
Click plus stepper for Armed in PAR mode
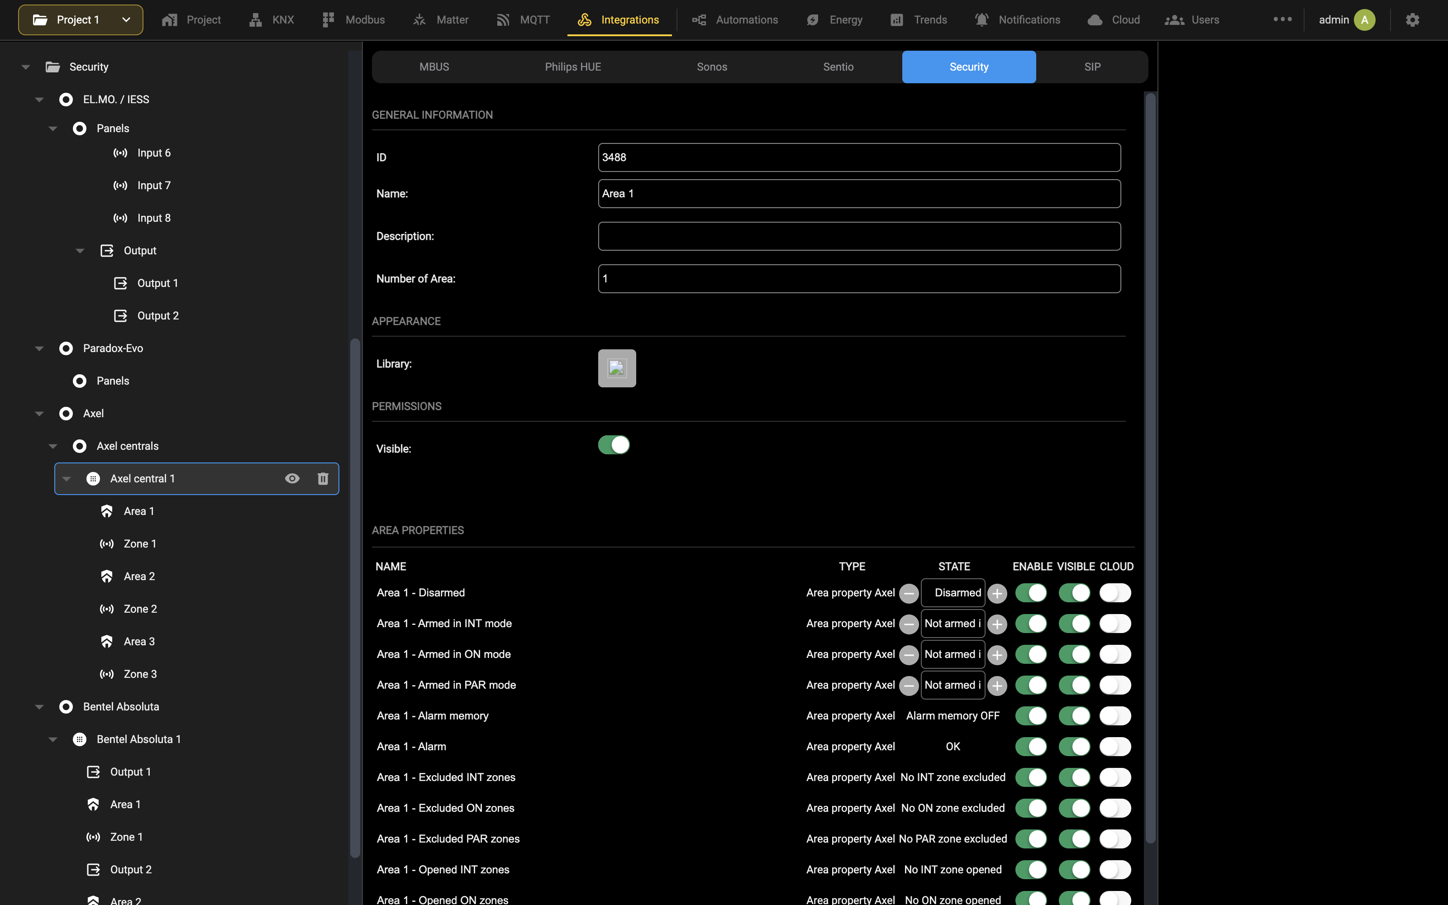[997, 686]
